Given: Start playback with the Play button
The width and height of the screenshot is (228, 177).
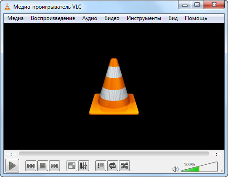Looking at the screenshot, I should pos(12,166).
